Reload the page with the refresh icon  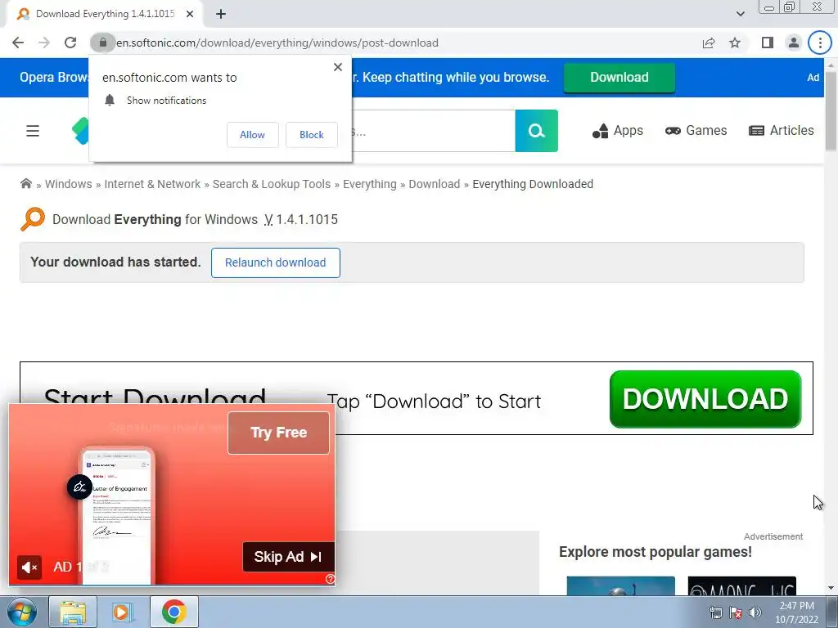pos(70,43)
